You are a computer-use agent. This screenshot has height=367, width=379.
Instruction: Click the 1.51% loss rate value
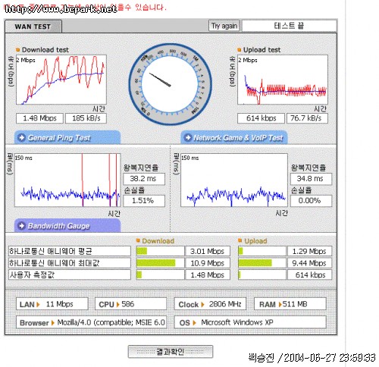coord(144,201)
